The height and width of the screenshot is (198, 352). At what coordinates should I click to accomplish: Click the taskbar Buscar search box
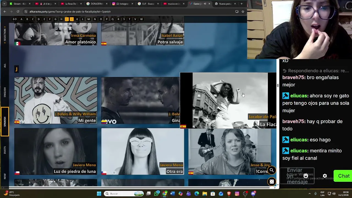tap(124, 194)
